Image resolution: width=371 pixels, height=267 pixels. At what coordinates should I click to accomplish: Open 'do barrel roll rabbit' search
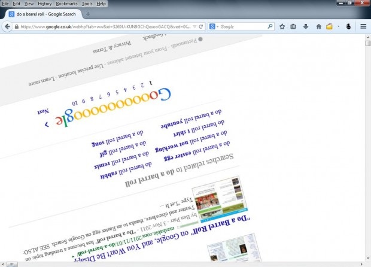126,171
